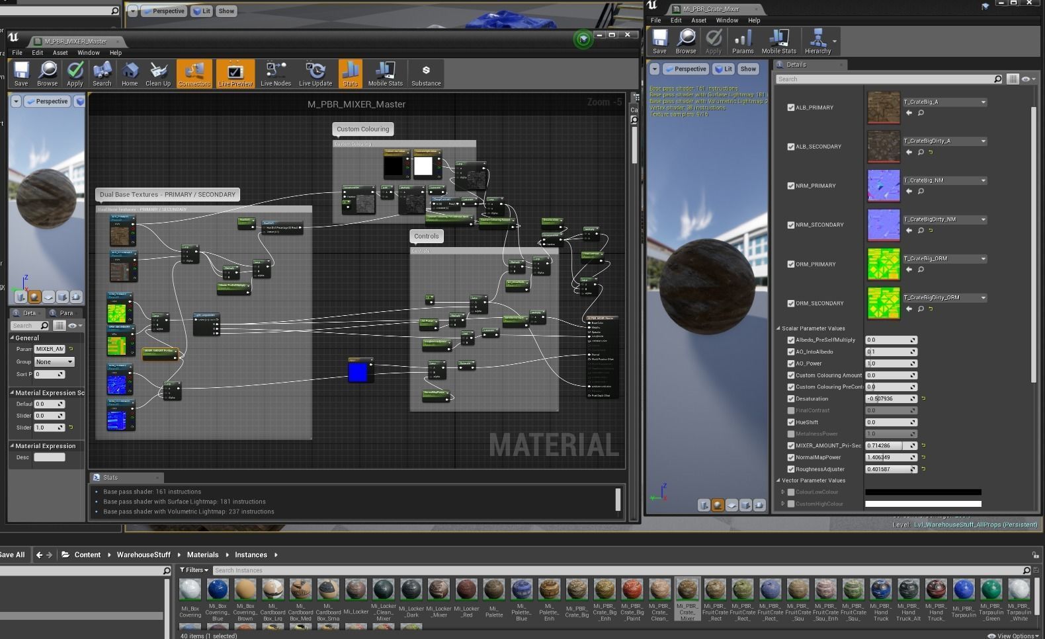Uncheck the ALB_SECONDARY parameter checkbox

pyautogui.click(x=791, y=147)
